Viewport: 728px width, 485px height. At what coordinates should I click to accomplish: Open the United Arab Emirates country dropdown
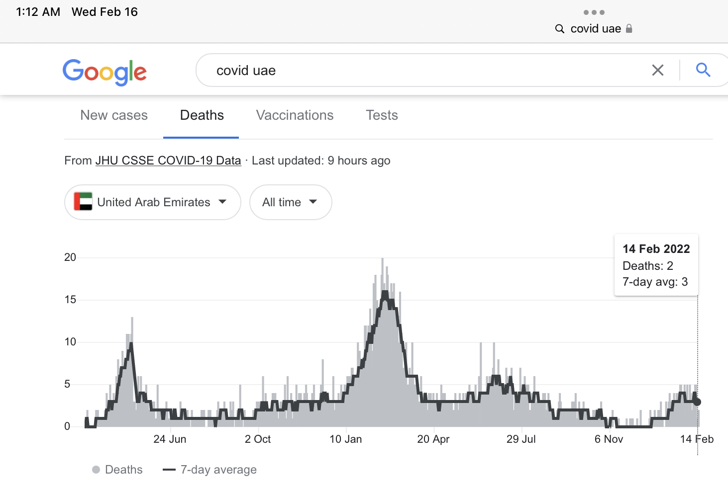click(x=152, y=202)
